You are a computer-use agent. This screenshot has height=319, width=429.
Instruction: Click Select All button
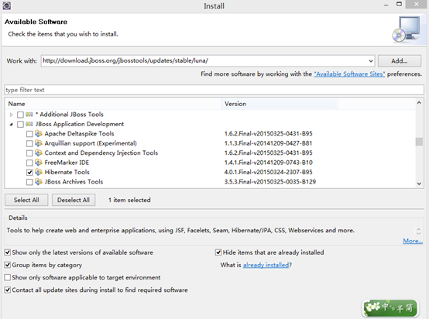(26, 200)
